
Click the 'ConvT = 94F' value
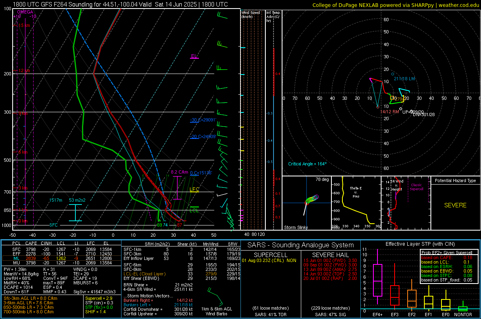(55, 279)
